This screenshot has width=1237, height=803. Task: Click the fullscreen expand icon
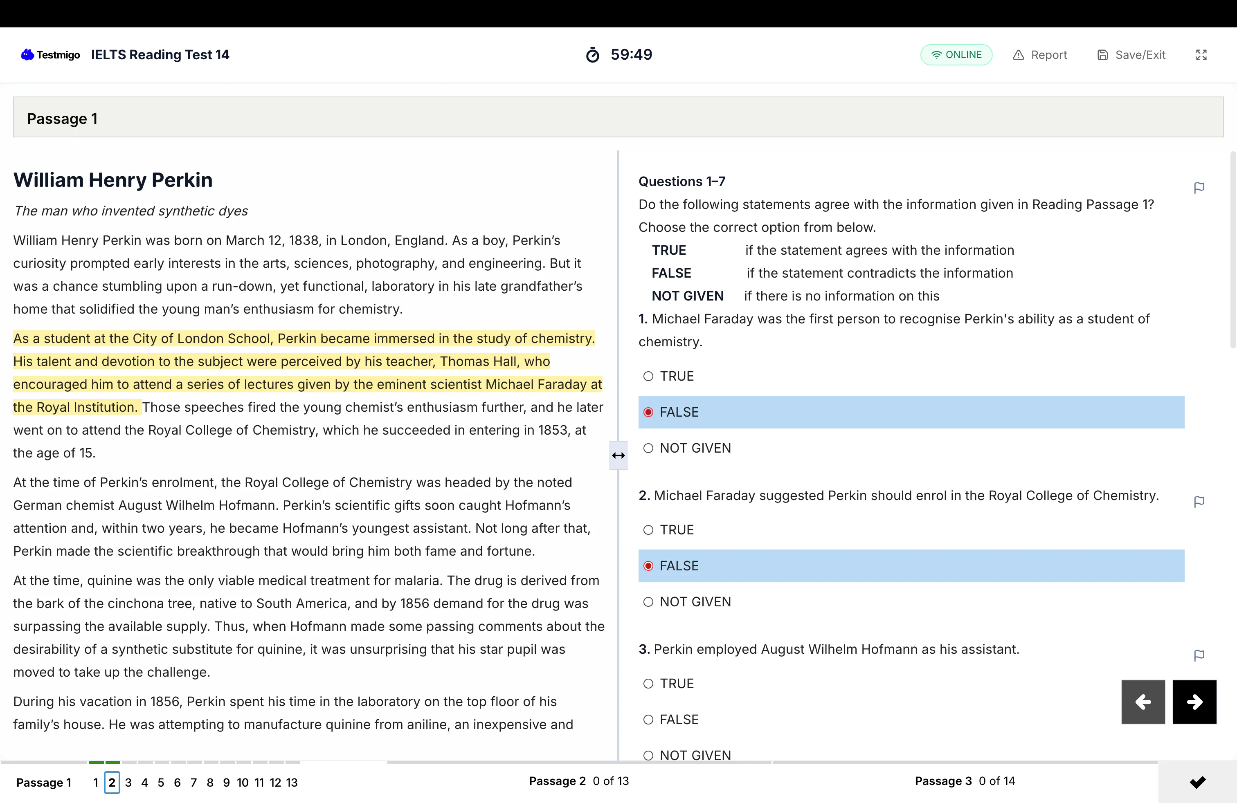[x=1201, y=54]
